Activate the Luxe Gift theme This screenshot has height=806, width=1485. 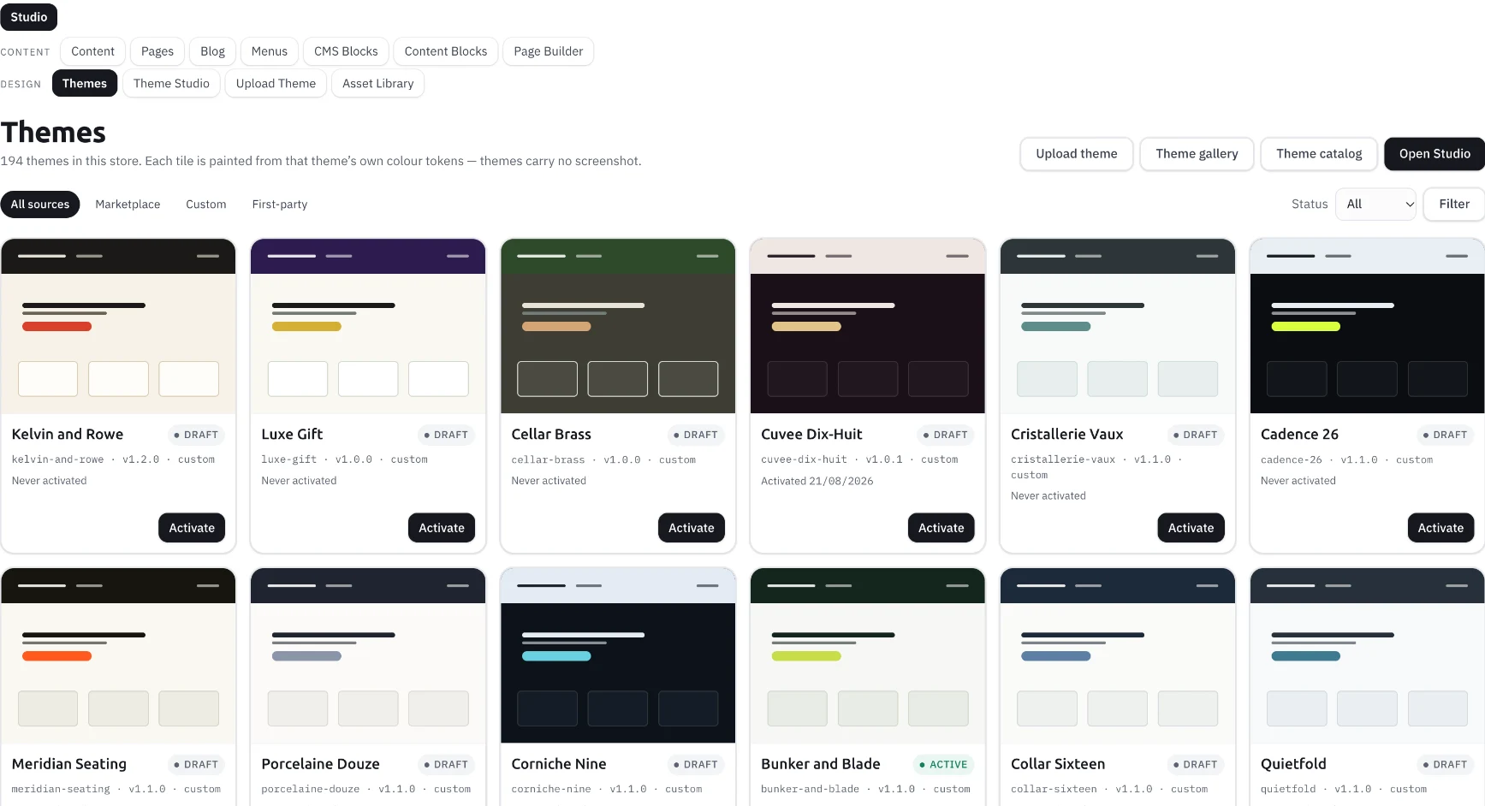pyautogui.click(x=442, y=528)
